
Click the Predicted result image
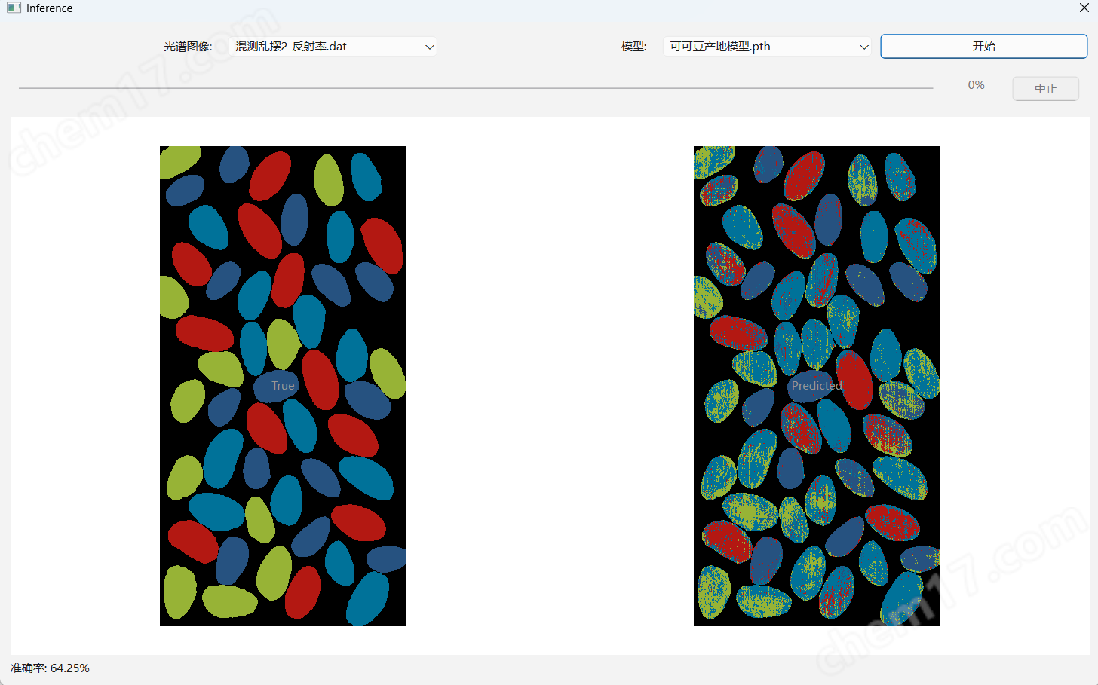tap(817, 386)
